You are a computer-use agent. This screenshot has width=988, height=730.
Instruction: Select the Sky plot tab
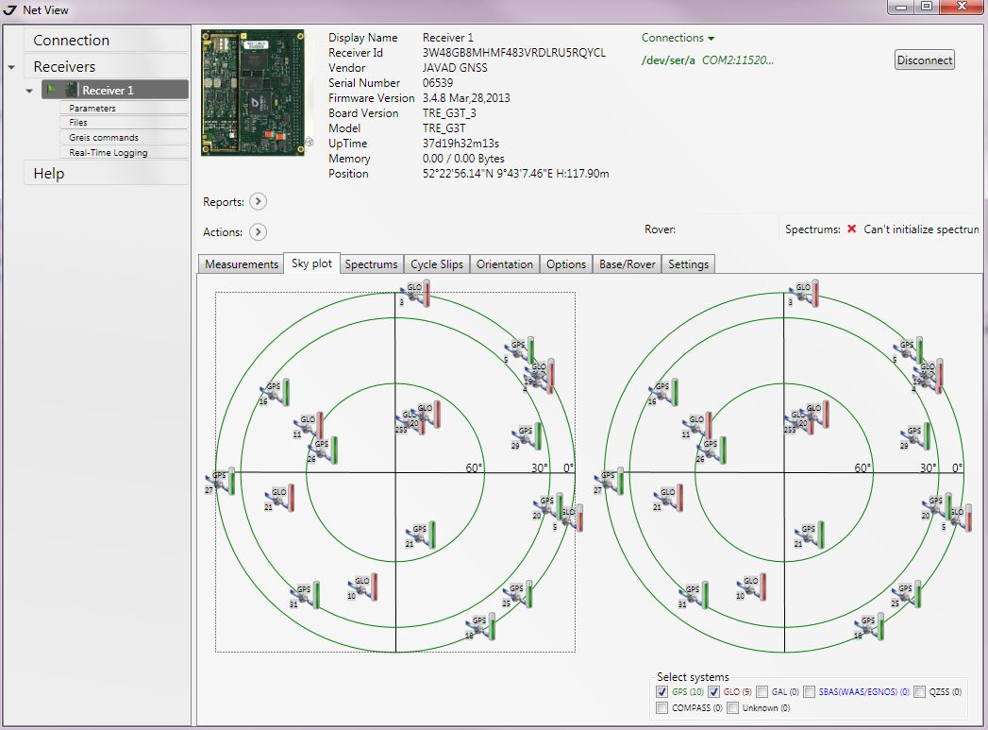pos(311,263)
